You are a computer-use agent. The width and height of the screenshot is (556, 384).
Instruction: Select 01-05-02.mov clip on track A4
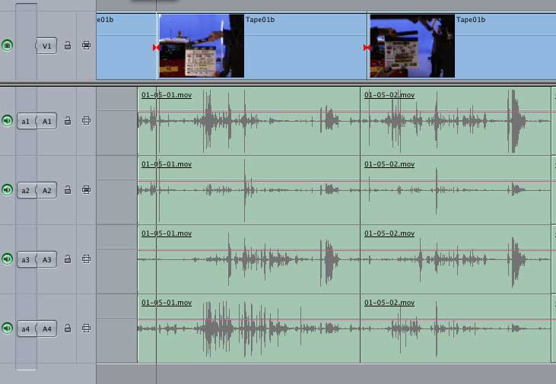tap(456, 328)
